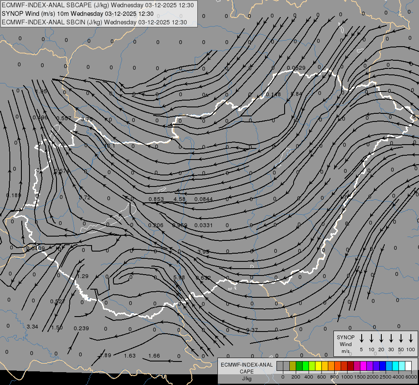Viewport: 419px width, 385px height.
Task: Pick the dark red swatch right of the 1000 tick
Action: 351,366
